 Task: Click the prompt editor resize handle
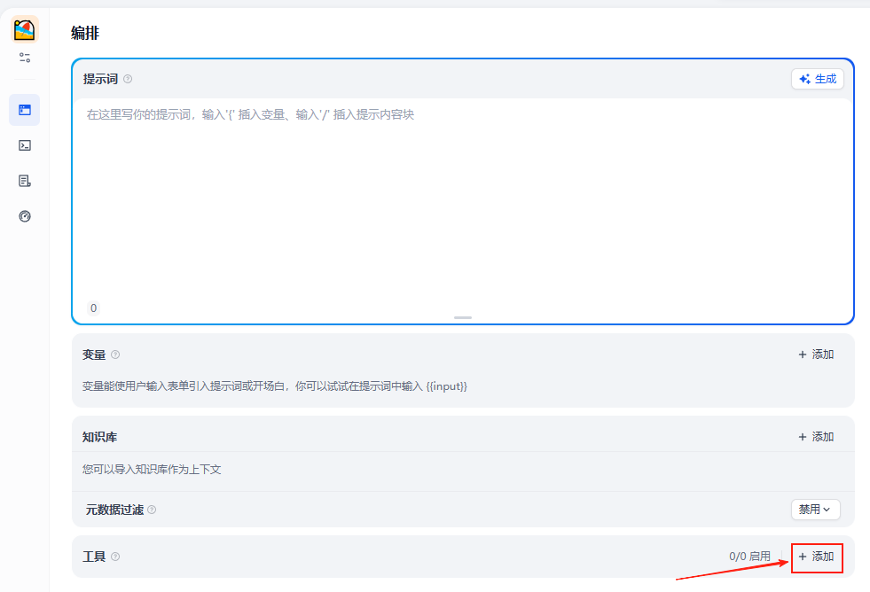463,317
